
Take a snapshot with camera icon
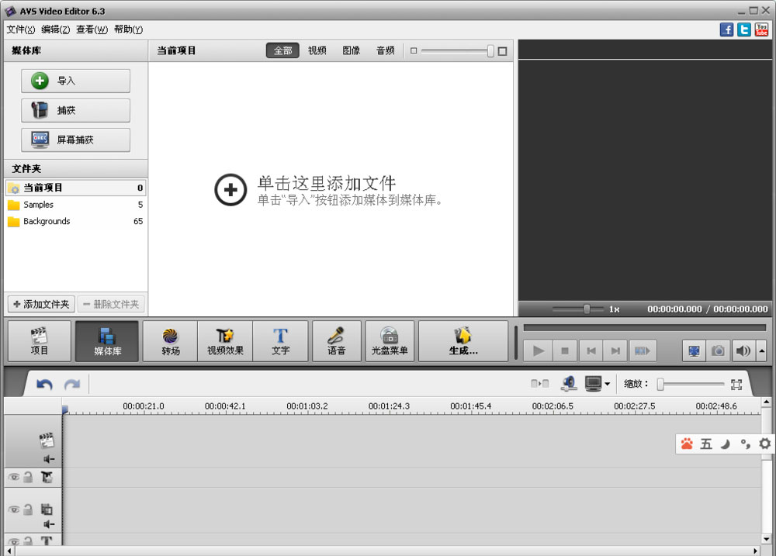point(718,351)
